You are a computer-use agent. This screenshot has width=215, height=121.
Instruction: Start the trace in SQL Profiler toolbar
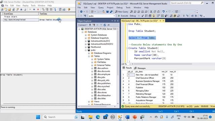point(30,9)
